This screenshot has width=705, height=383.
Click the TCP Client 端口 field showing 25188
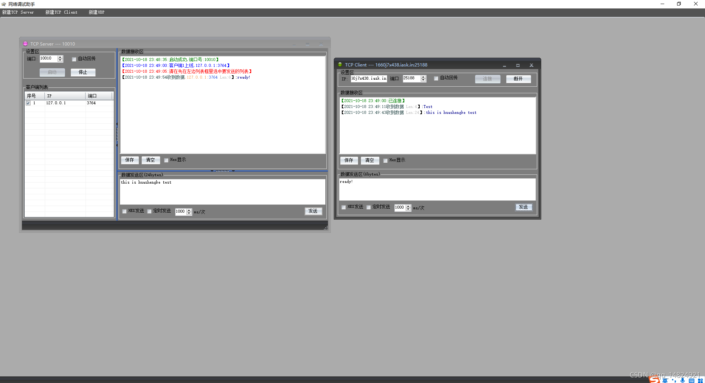412,79
